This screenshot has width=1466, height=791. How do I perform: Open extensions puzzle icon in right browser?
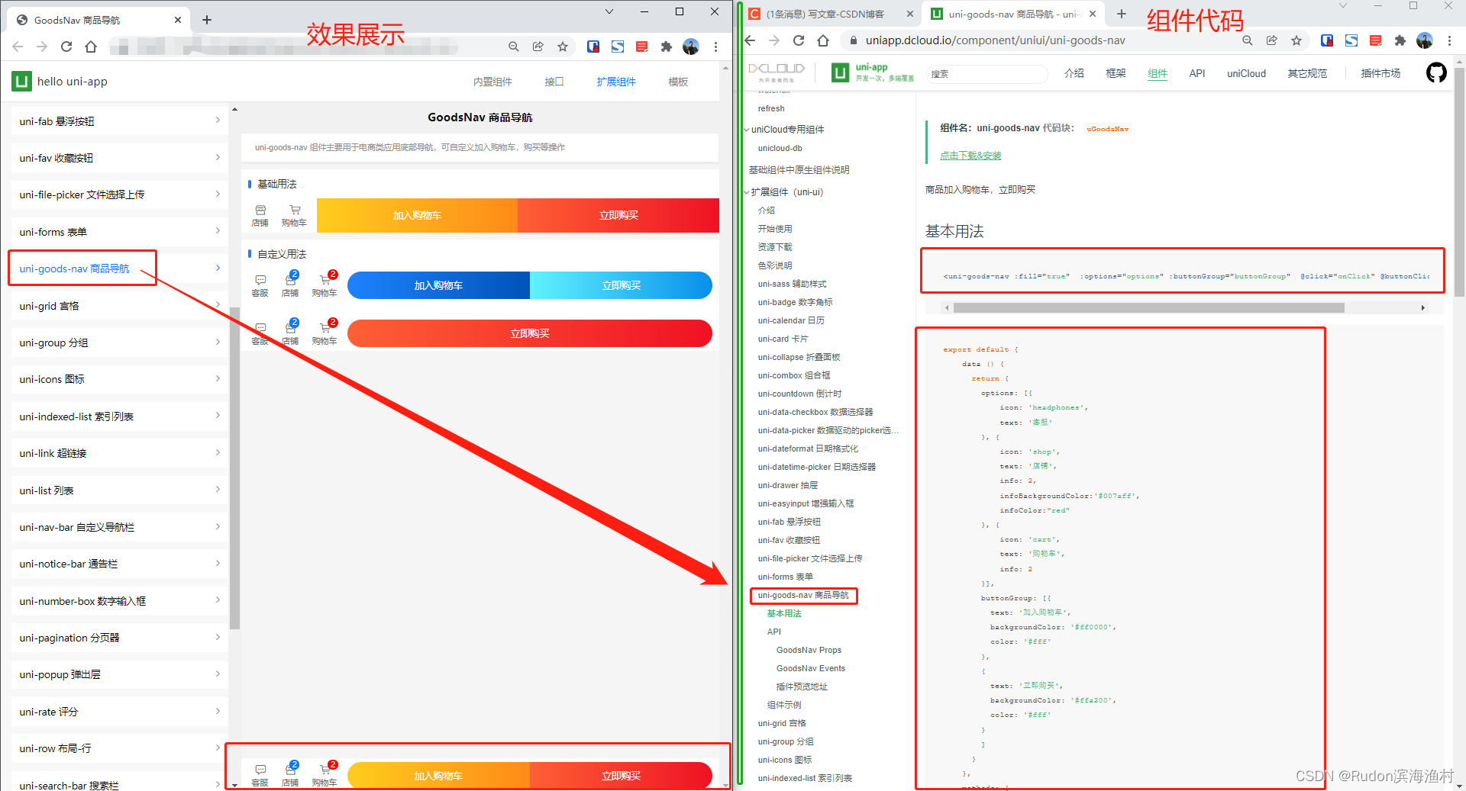[1400, 40]
